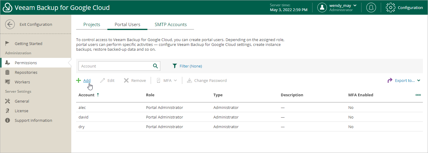Expand the wendy_may user dropdown
428x153 pixels.
(355, 5)
